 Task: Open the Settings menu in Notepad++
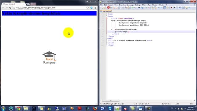click(x=138, y=5)
